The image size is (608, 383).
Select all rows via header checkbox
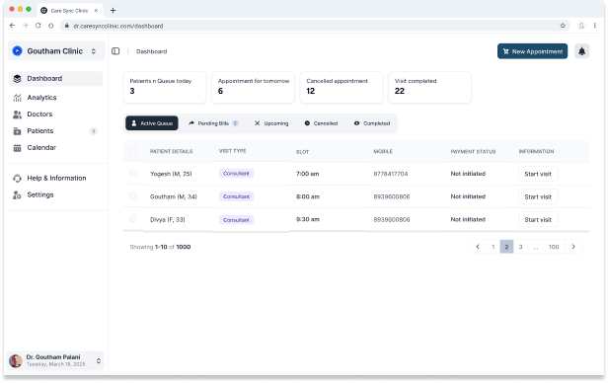coord(133,151)
